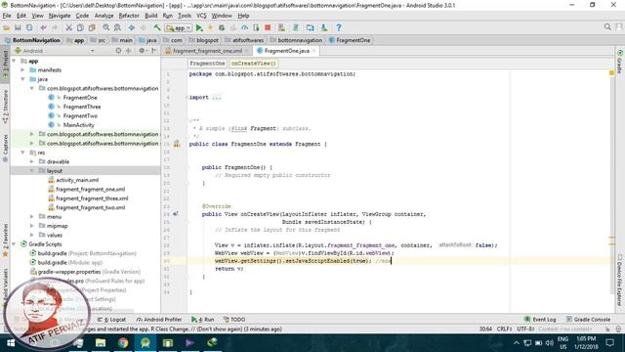
Task: Collapse the res folder node
Action: click(x=23, y=153)
